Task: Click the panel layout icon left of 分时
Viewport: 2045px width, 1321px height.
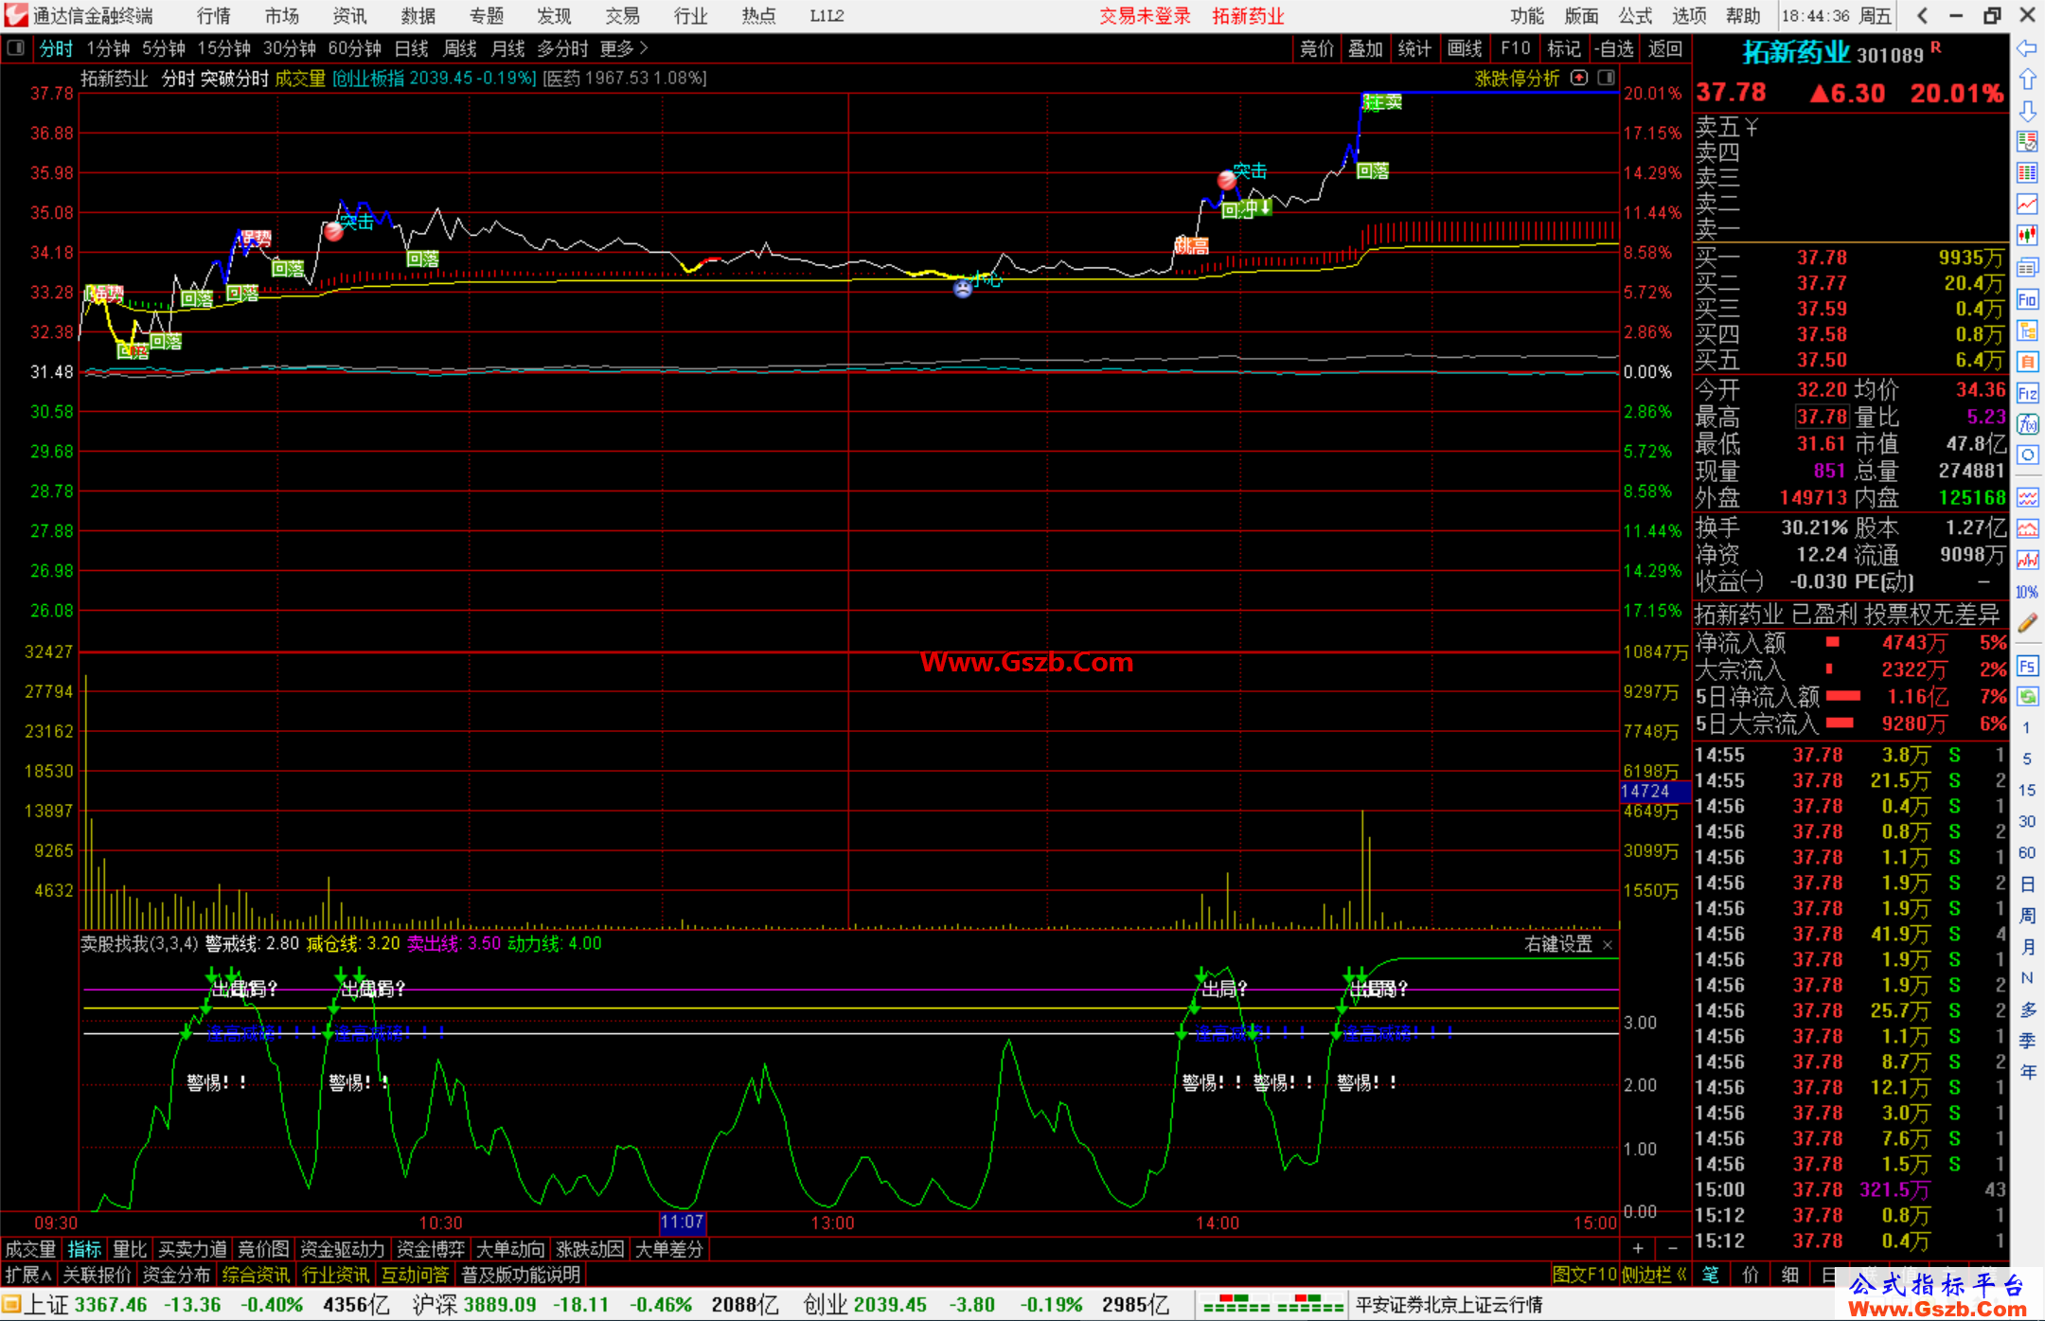Action: pos(15,48)
